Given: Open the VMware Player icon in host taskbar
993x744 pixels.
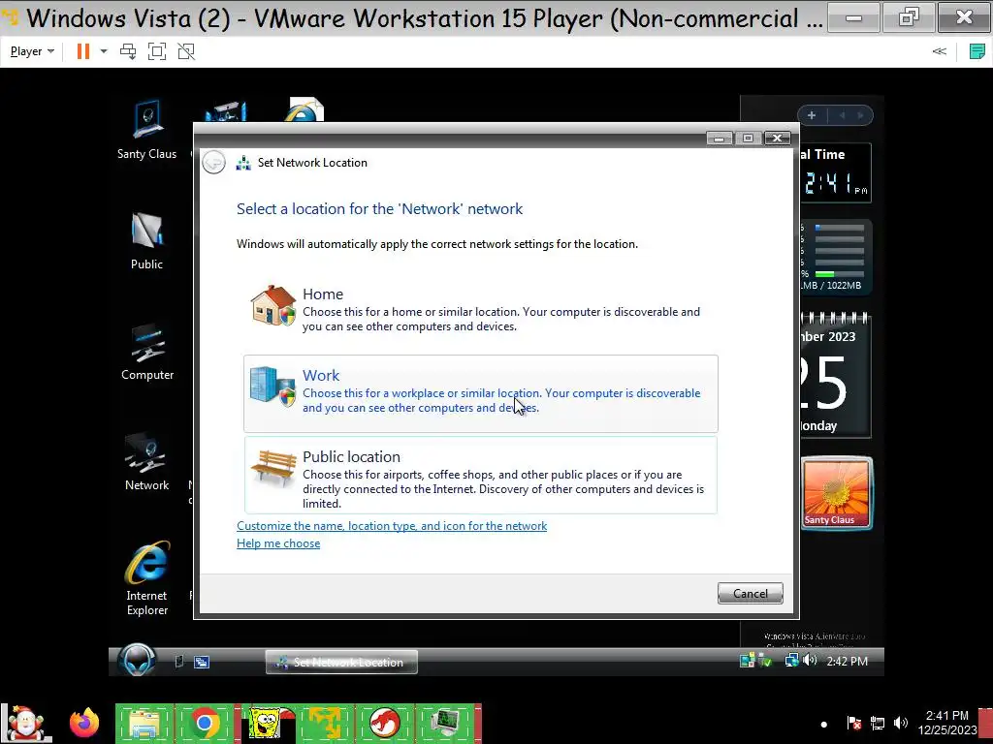Looking at the screenshot, I should pyautogui.click(x=325, y=723).
